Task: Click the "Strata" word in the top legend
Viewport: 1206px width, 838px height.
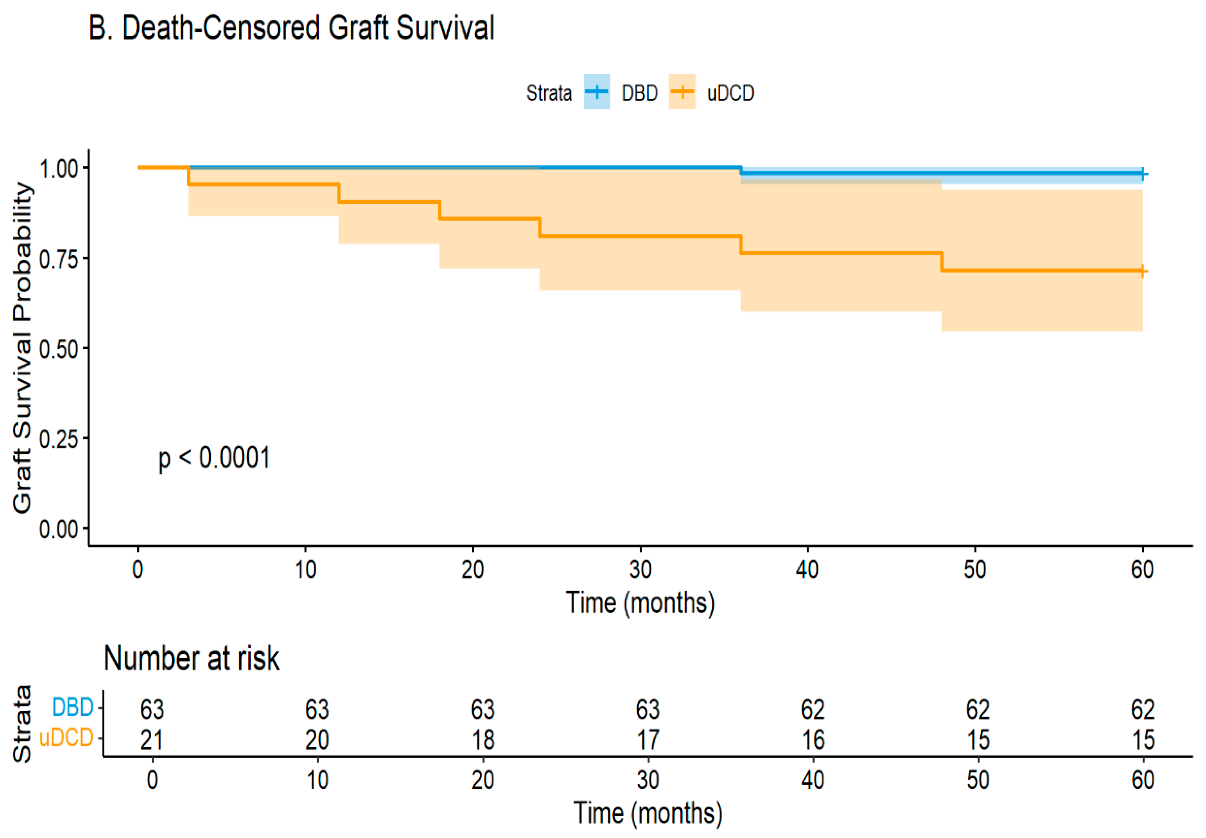Action: pos(549,93)
